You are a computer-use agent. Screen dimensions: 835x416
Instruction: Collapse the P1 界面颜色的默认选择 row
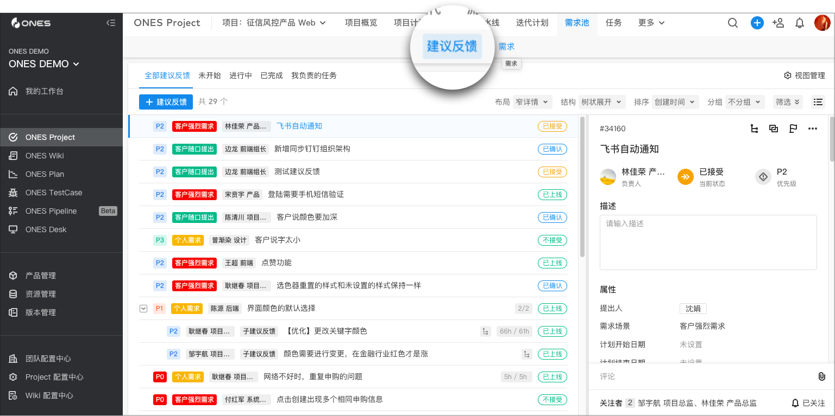point(143,308)
